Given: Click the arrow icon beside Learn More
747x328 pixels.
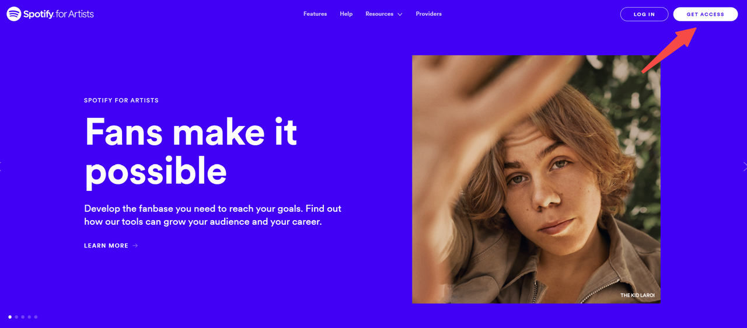Looking at the screenshot, I should (135, 246).
